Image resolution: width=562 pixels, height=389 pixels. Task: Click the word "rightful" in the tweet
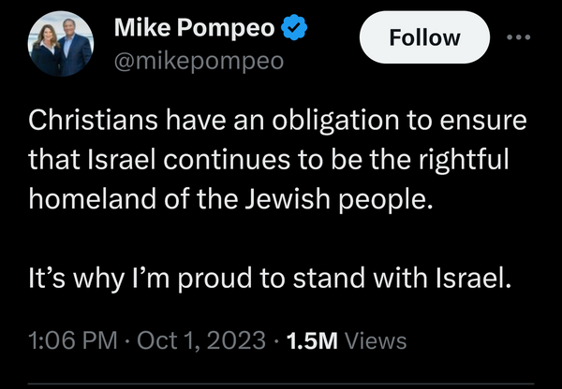coord(468,161)
